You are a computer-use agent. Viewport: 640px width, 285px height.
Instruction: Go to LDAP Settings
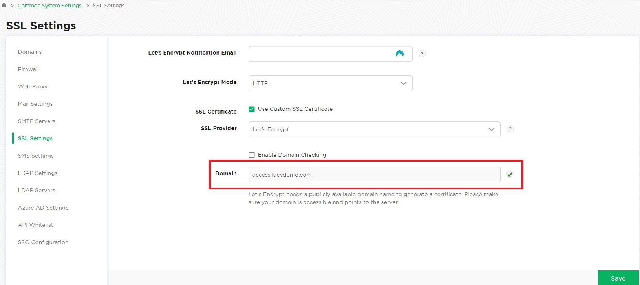point(38,173)
